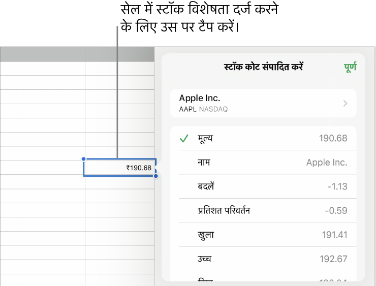Viewport: 376px width, 286px height.
Task: Select the उच्च attribute row
Action: (263, 259)
